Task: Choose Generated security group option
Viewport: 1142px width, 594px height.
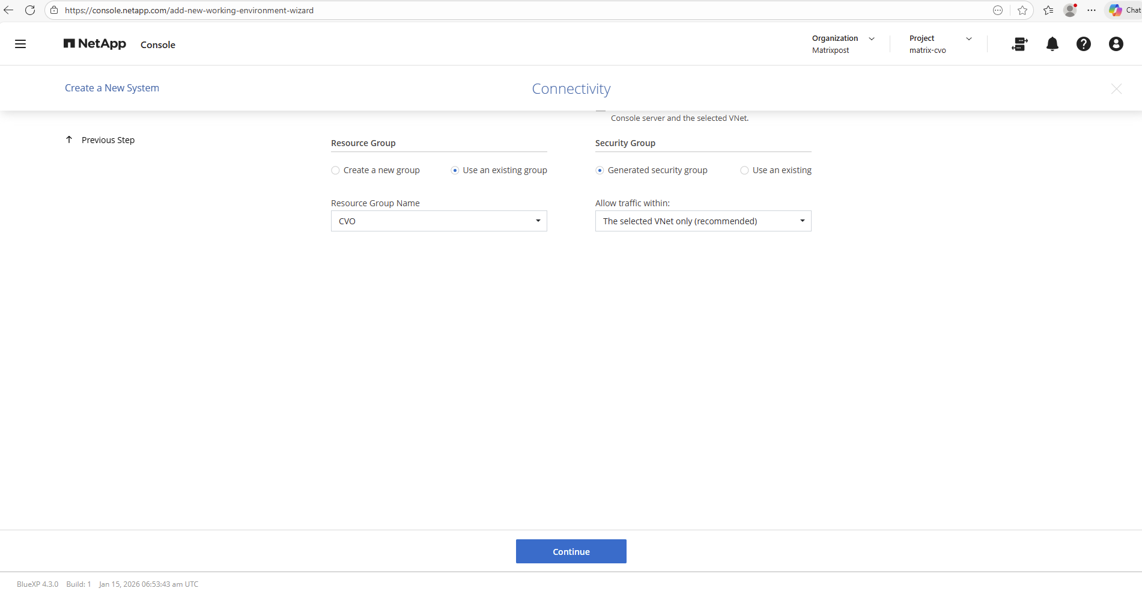Action: pos(600,171)
